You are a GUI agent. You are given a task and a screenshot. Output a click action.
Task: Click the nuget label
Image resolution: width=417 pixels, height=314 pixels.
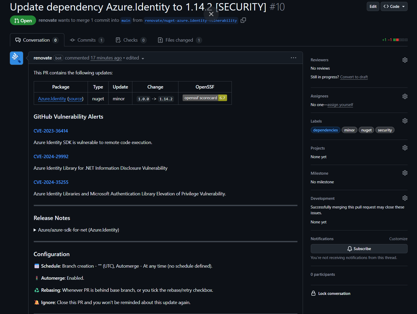[366, 130]
